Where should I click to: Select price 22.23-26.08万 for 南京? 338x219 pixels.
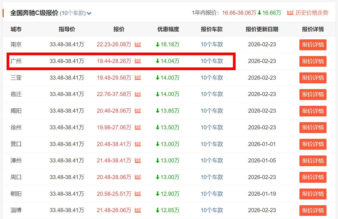tap(114, 45)
